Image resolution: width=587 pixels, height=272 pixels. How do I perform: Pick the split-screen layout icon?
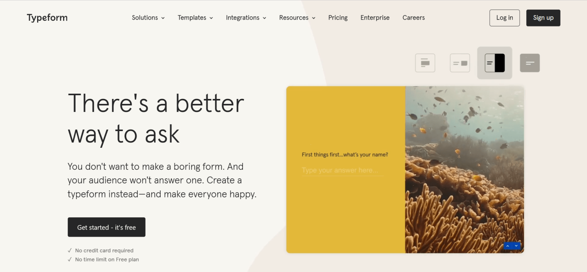tap(494, 63)
